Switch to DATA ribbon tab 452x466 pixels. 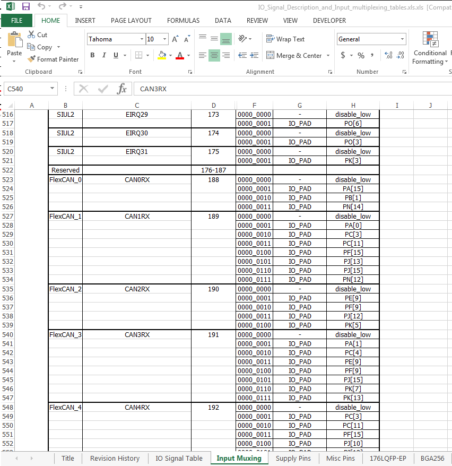click(x=223, y=21)
